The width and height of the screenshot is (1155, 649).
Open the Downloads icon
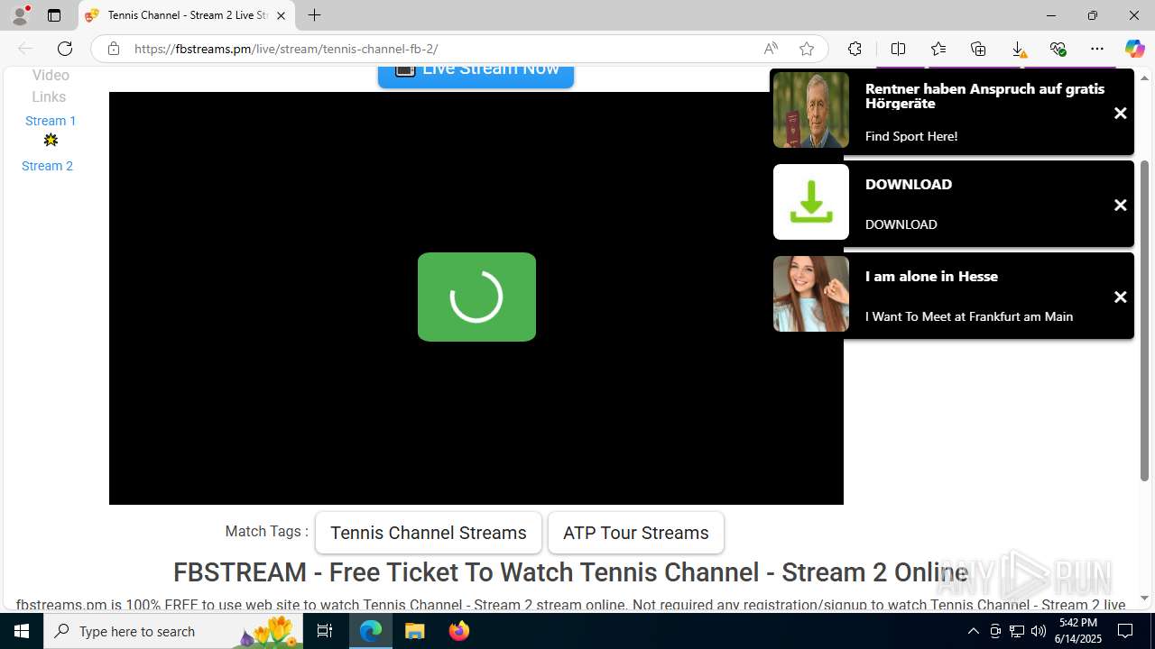[1018, 49]
